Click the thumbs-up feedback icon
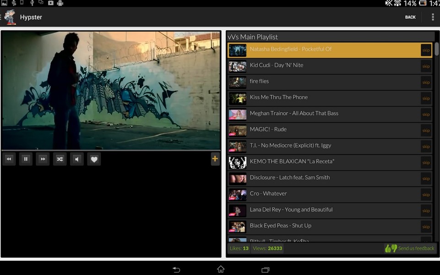Screen dimensions: 440x275 (x=390, y=248)
